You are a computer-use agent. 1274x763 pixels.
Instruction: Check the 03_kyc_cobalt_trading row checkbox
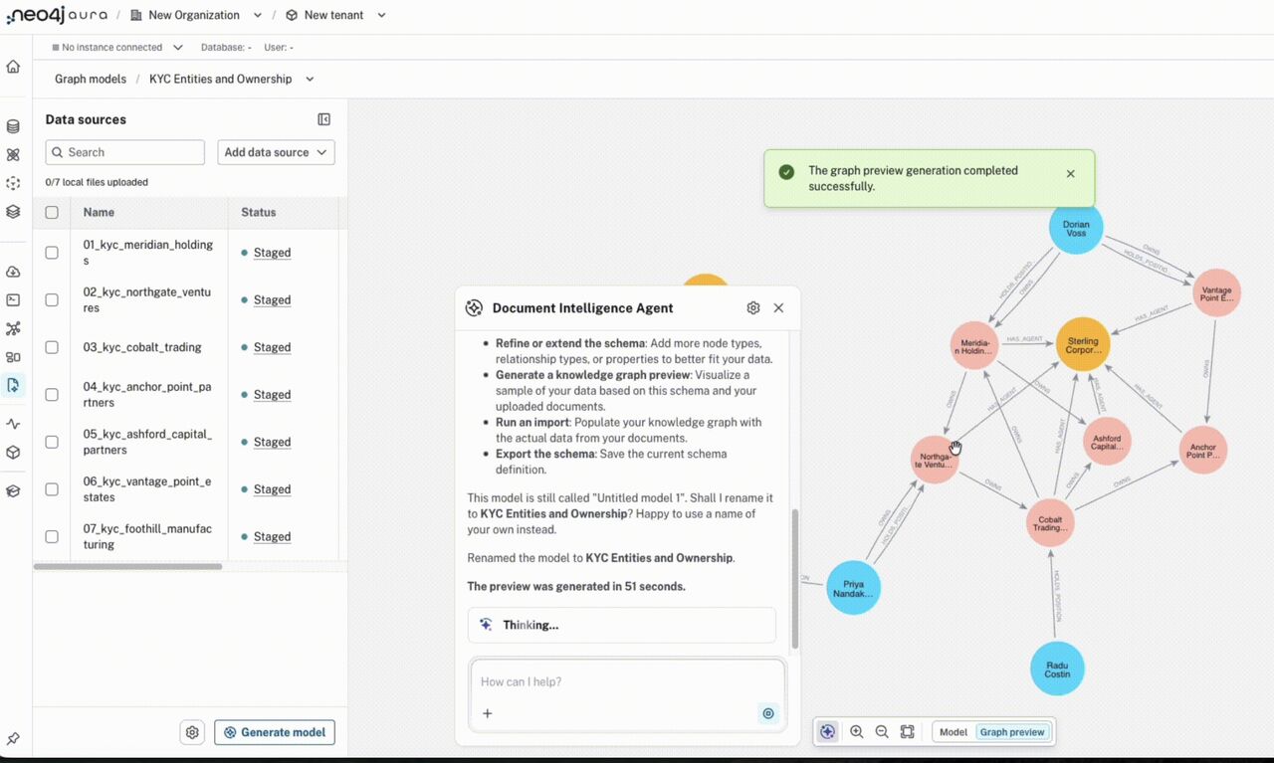[52, 347]
